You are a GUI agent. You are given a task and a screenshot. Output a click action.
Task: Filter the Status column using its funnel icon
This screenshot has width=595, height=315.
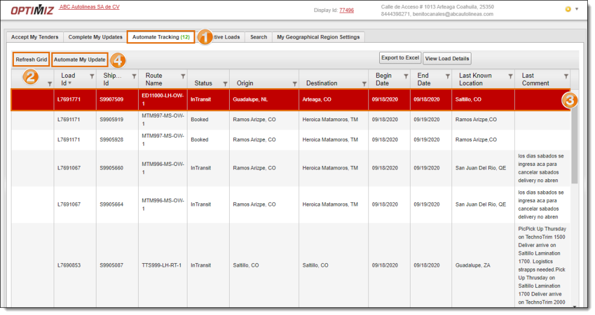click(x=225, y=84)
